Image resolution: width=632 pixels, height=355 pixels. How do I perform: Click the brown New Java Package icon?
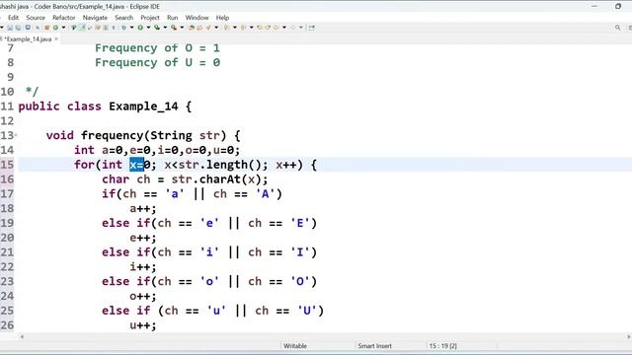click(46, 28)
